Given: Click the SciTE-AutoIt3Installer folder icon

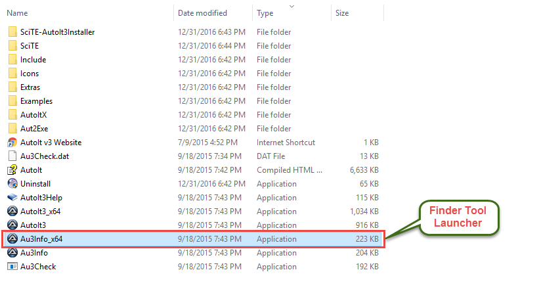Looking at the screenshot, I should 12,32.
